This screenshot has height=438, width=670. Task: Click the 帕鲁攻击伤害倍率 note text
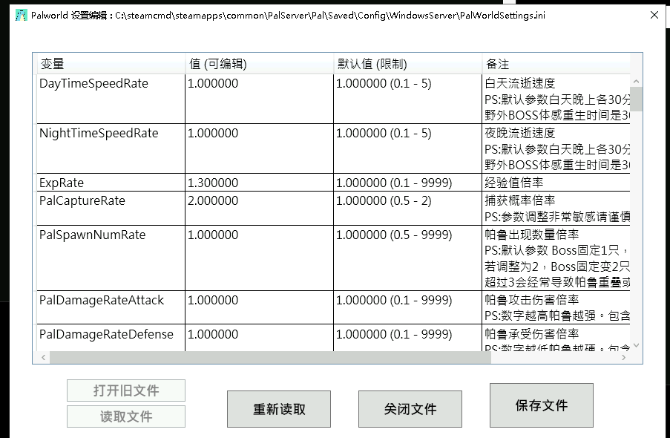pyautogui.click(x=532, y=300)
